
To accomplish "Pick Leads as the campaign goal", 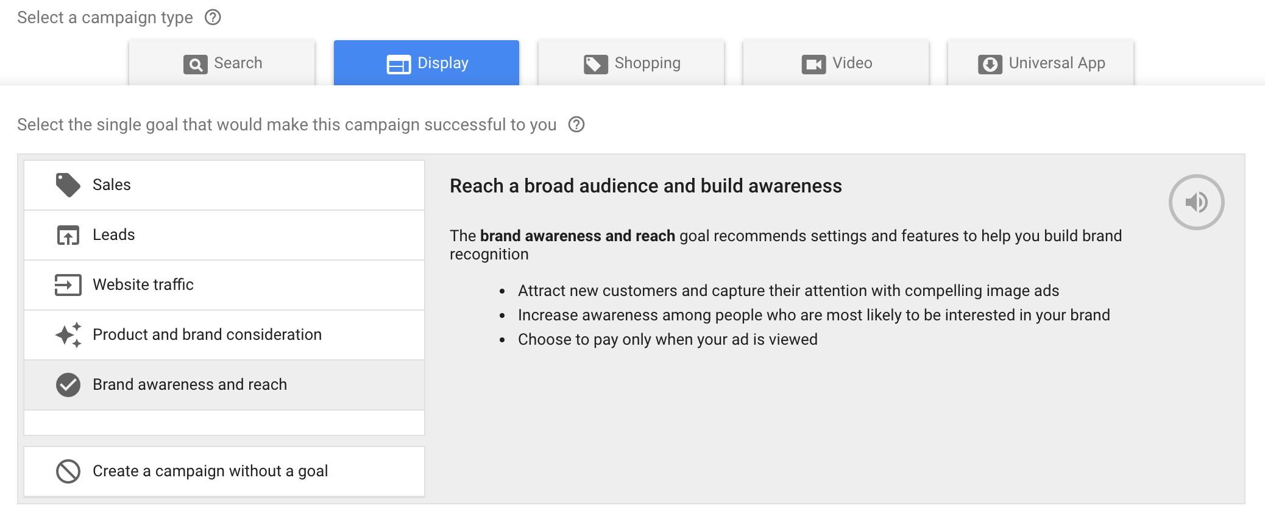I will point(224,235).
